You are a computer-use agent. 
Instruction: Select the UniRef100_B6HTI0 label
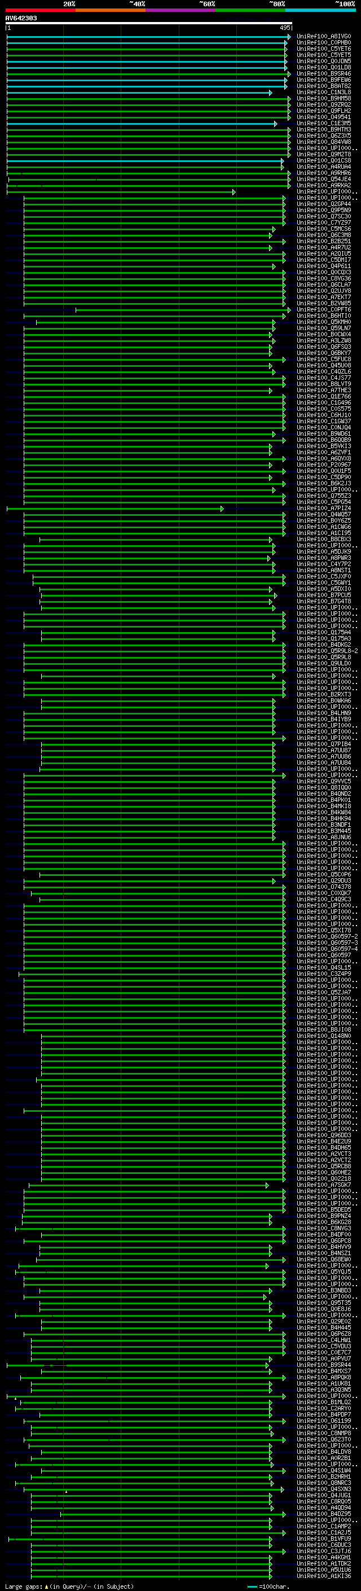tap(324, 315)
